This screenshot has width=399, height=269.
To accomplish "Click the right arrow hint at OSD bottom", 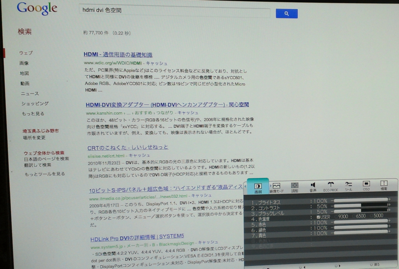I will coord(338,266).
